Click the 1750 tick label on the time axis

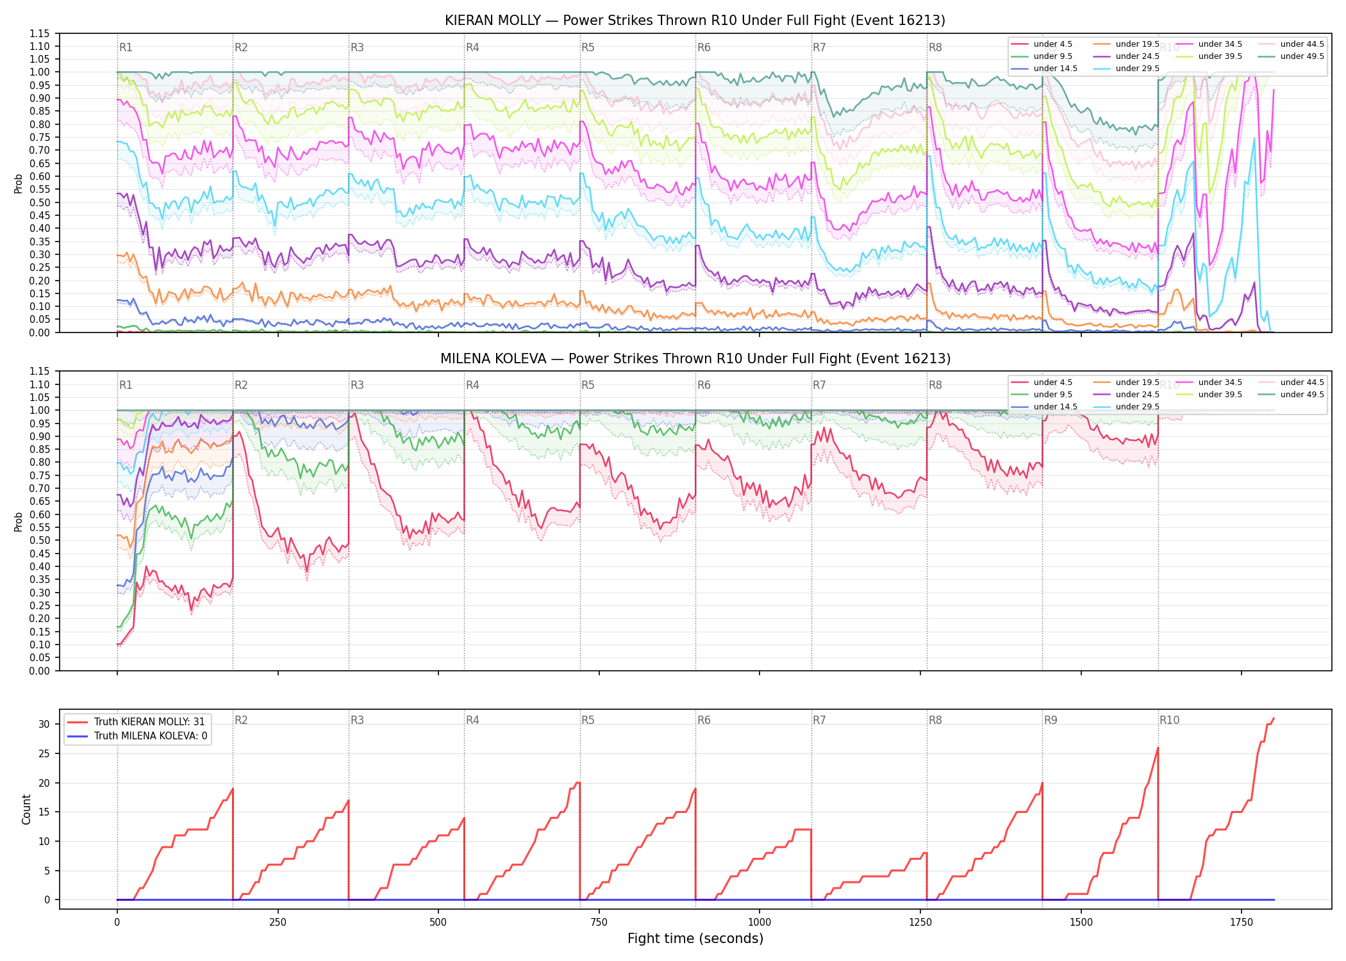pyautogui.click(x=1242, y=923)
